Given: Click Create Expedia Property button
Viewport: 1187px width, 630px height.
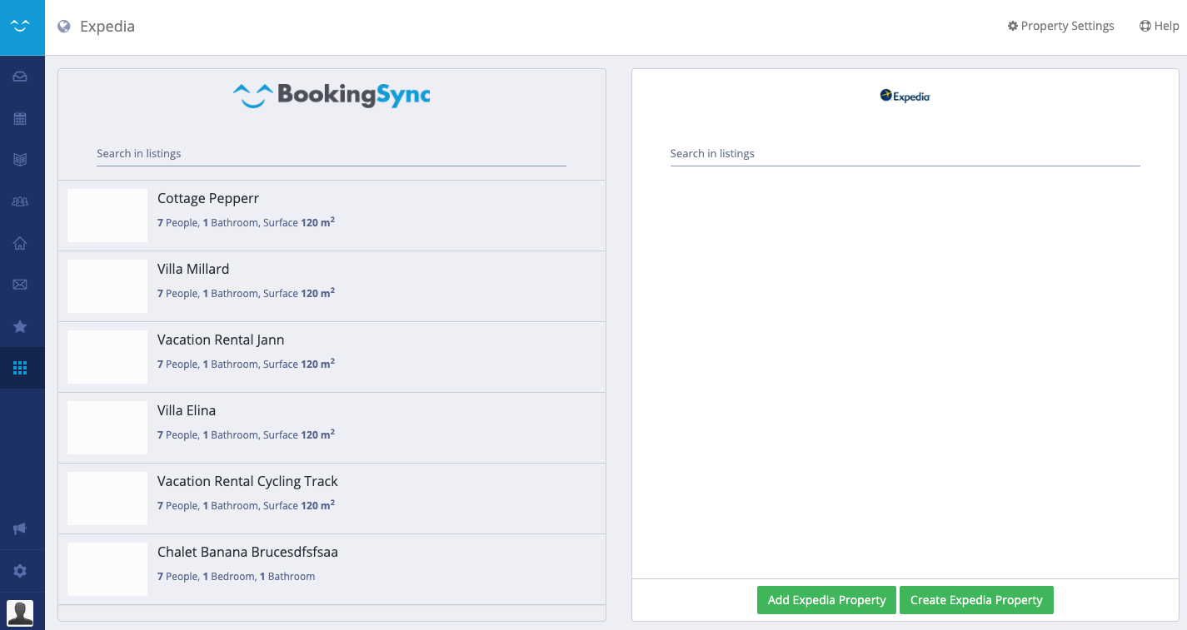Looking at the screenshot, I should [976, 600].
